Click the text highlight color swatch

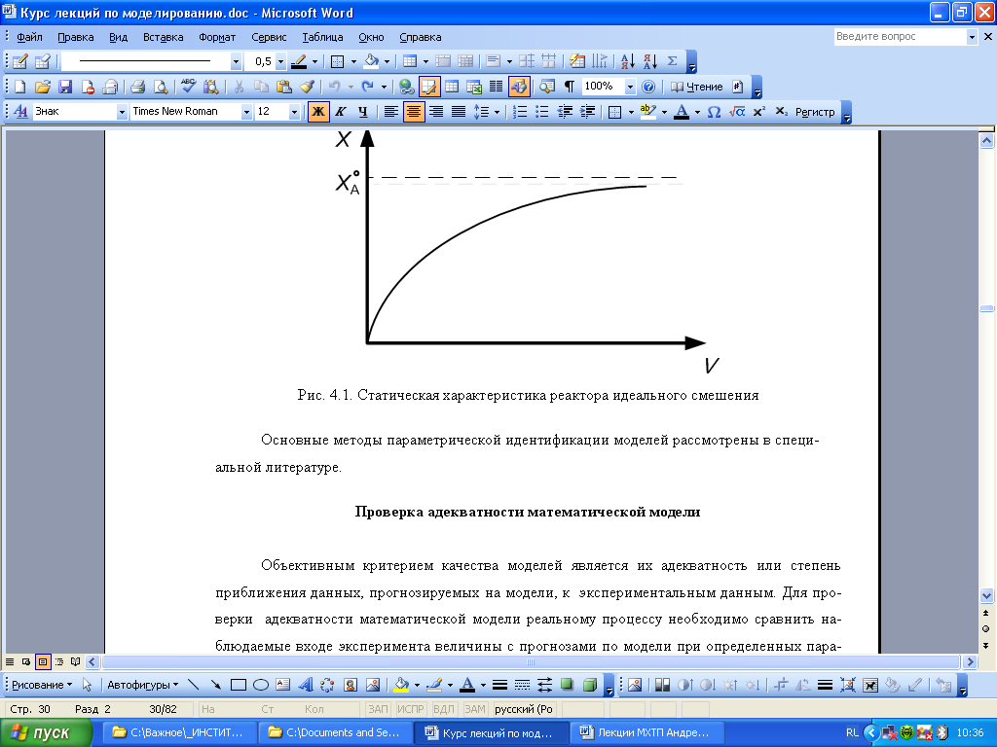click(647, 112)
